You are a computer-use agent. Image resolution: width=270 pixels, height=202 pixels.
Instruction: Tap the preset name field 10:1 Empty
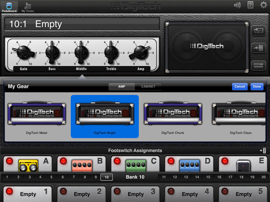82,24
